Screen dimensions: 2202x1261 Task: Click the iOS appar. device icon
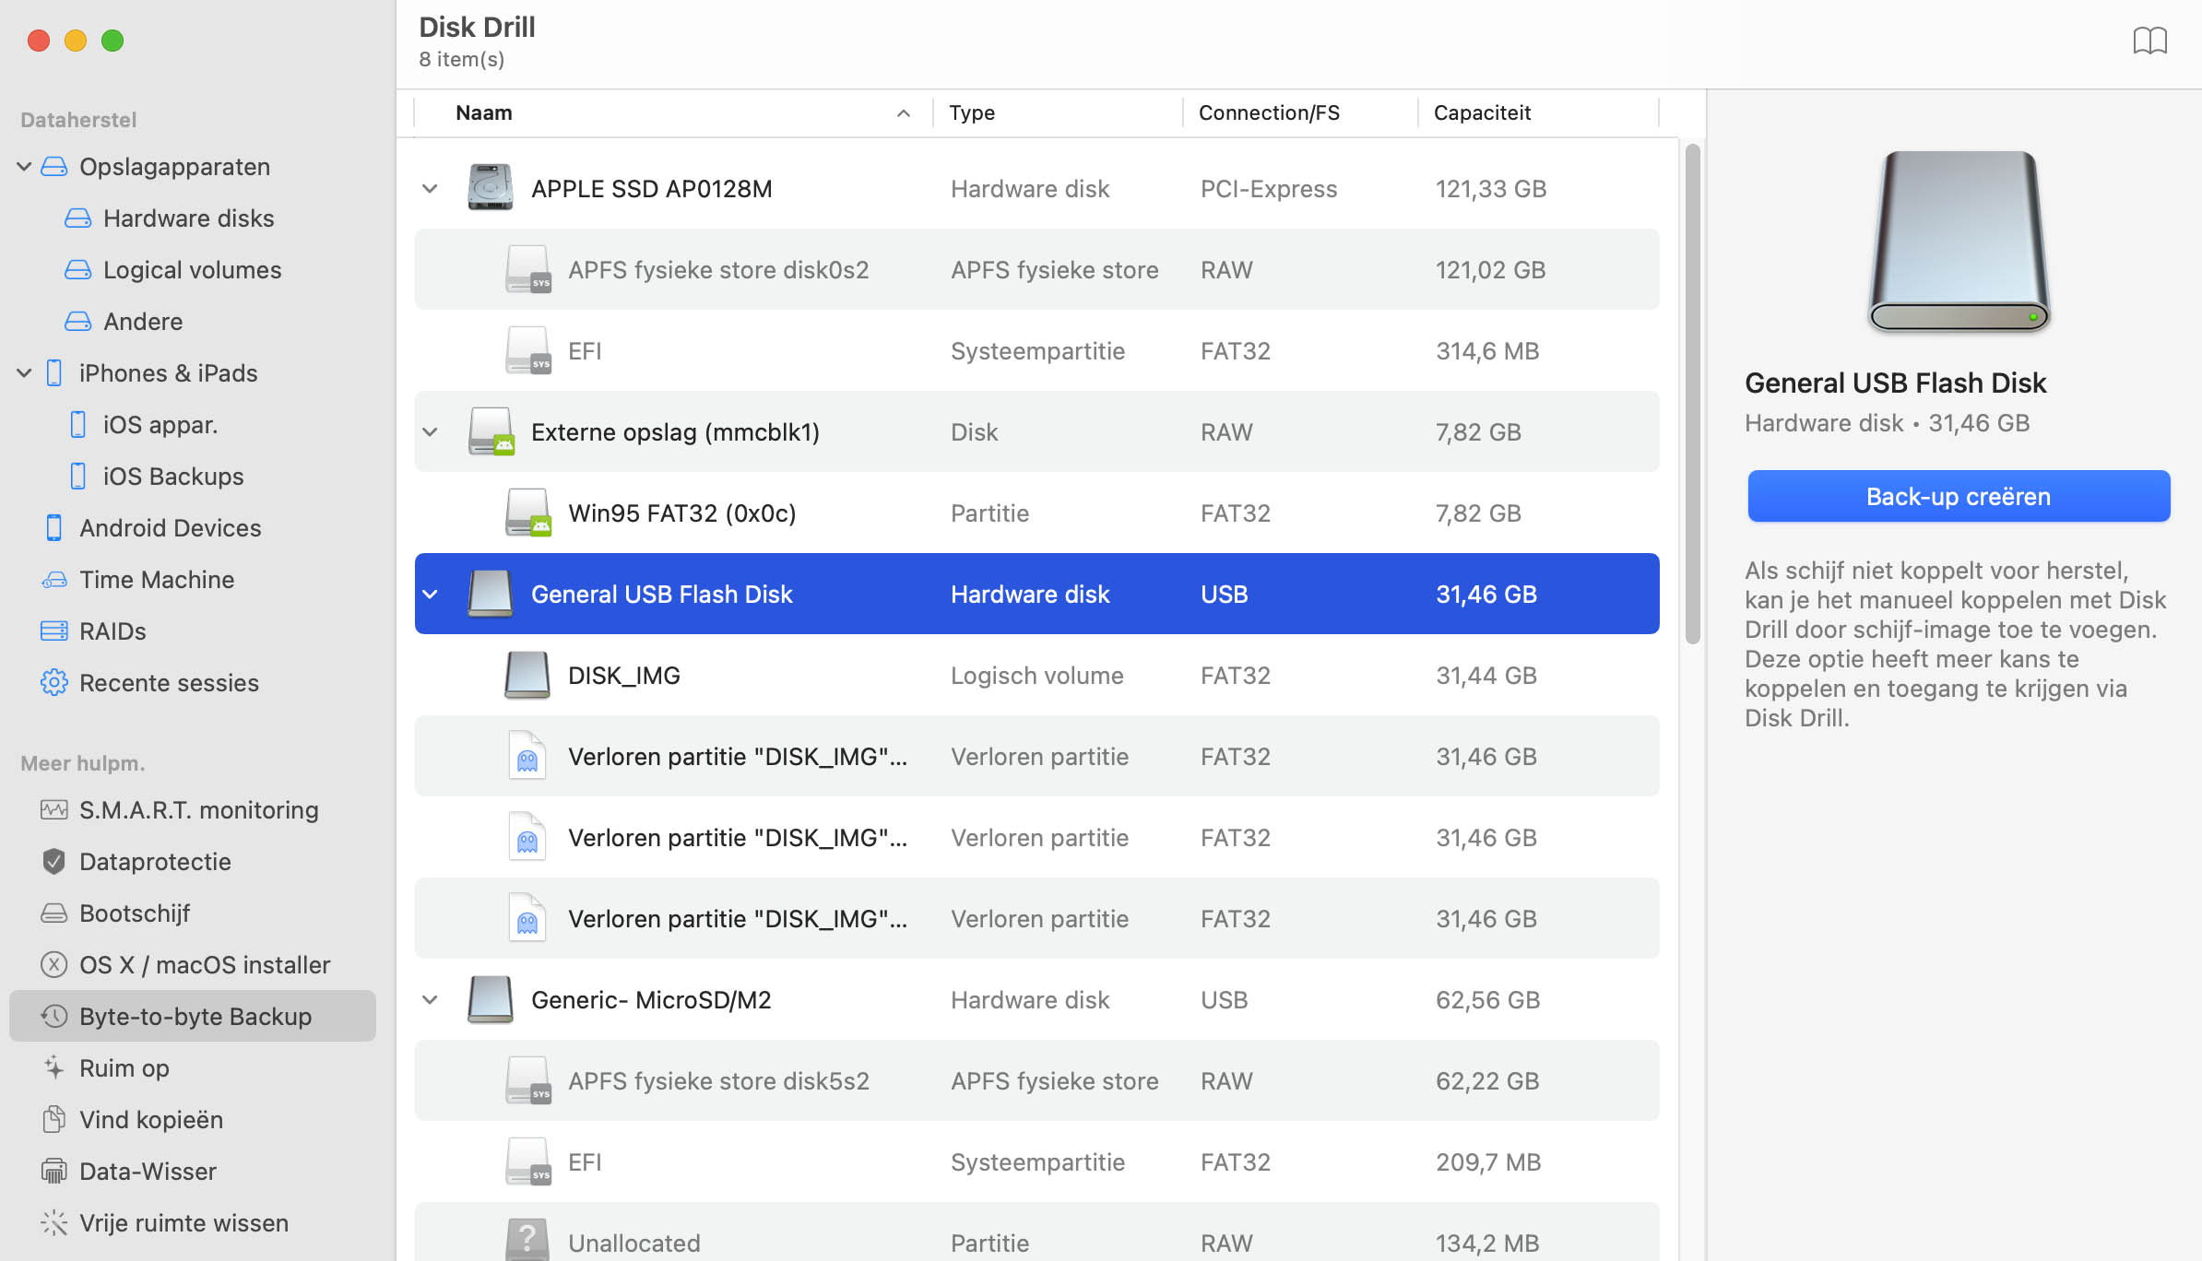(78, 425)
